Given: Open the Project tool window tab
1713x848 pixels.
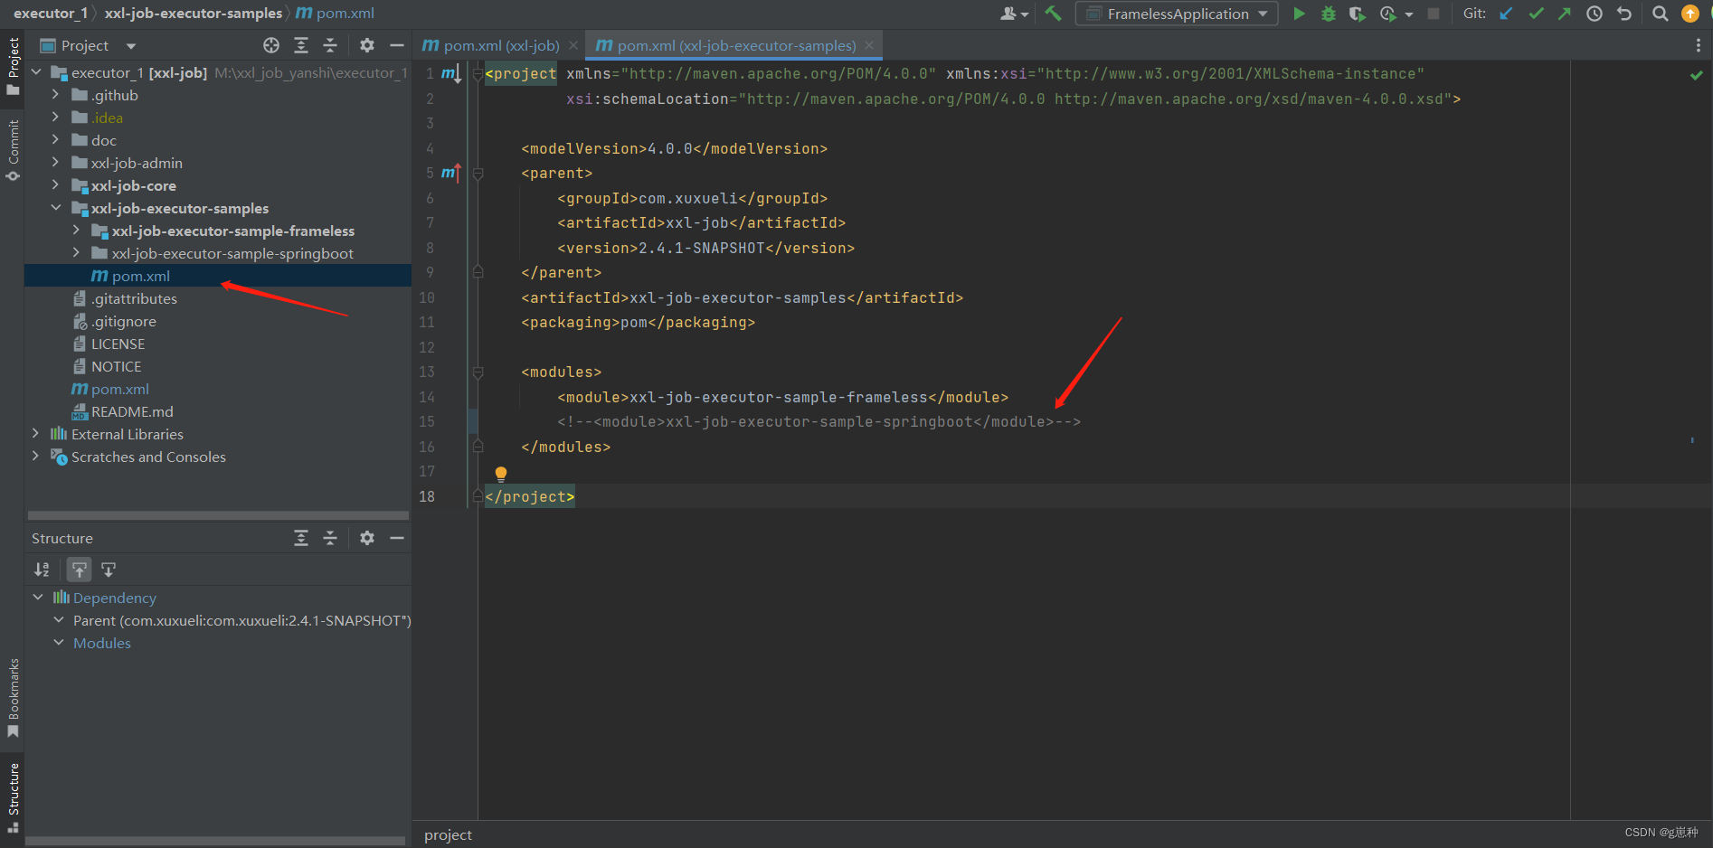Looking at the screenshot, I should coord(13,65).
